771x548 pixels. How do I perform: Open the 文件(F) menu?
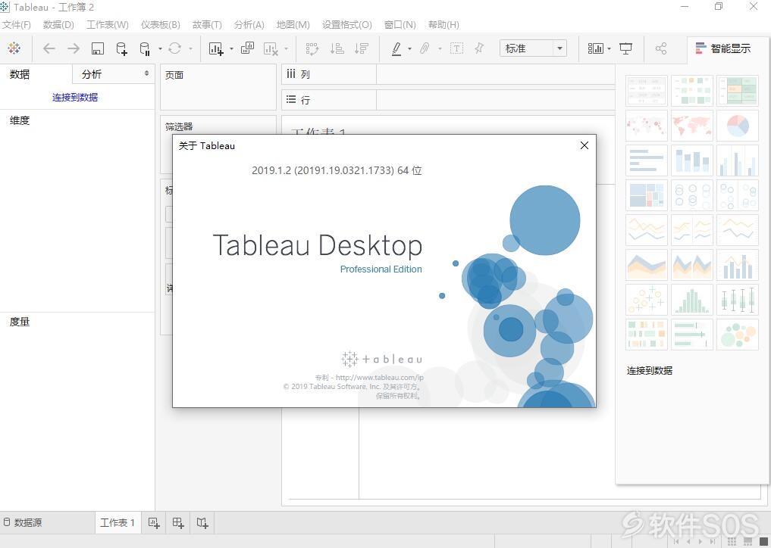(x=16, y=24)
